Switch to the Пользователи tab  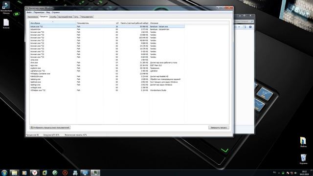pyautogui.click(x=87, y=17)
